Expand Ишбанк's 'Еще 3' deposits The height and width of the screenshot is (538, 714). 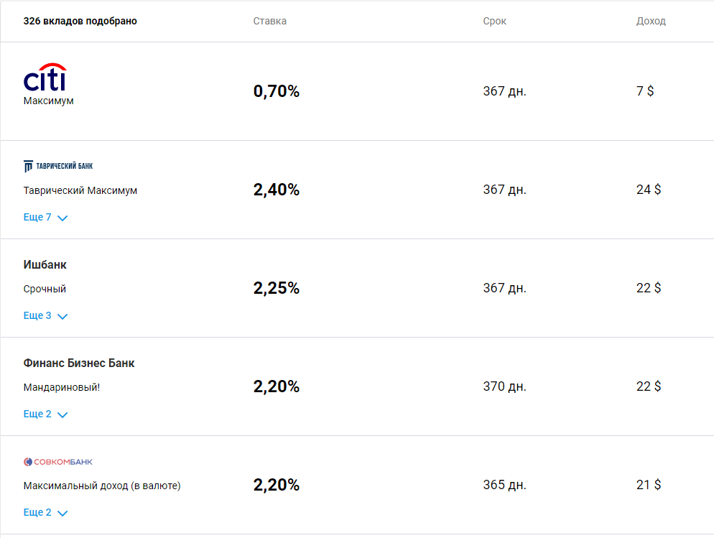(x=38, y=315)
